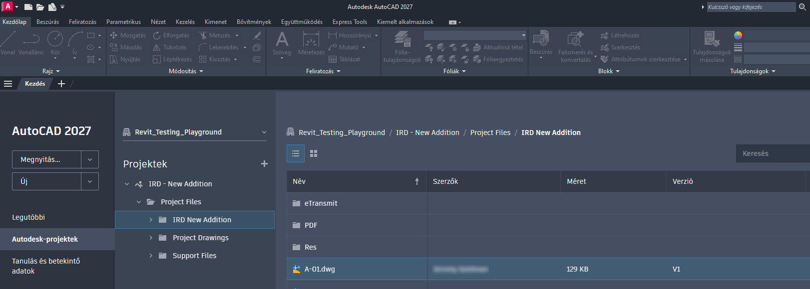Click the Megnyitás... button
810x289 pixels.
(46, 159)
